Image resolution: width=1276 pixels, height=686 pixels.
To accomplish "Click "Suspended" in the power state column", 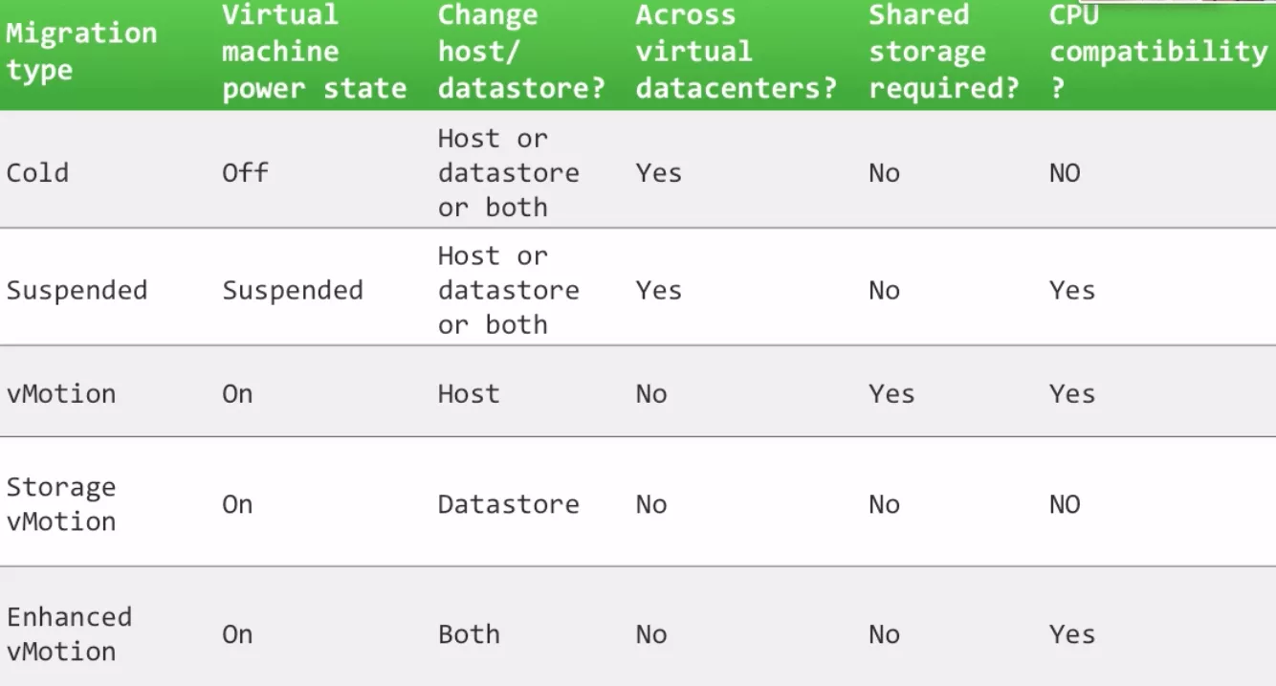I will tap(293, 291).
